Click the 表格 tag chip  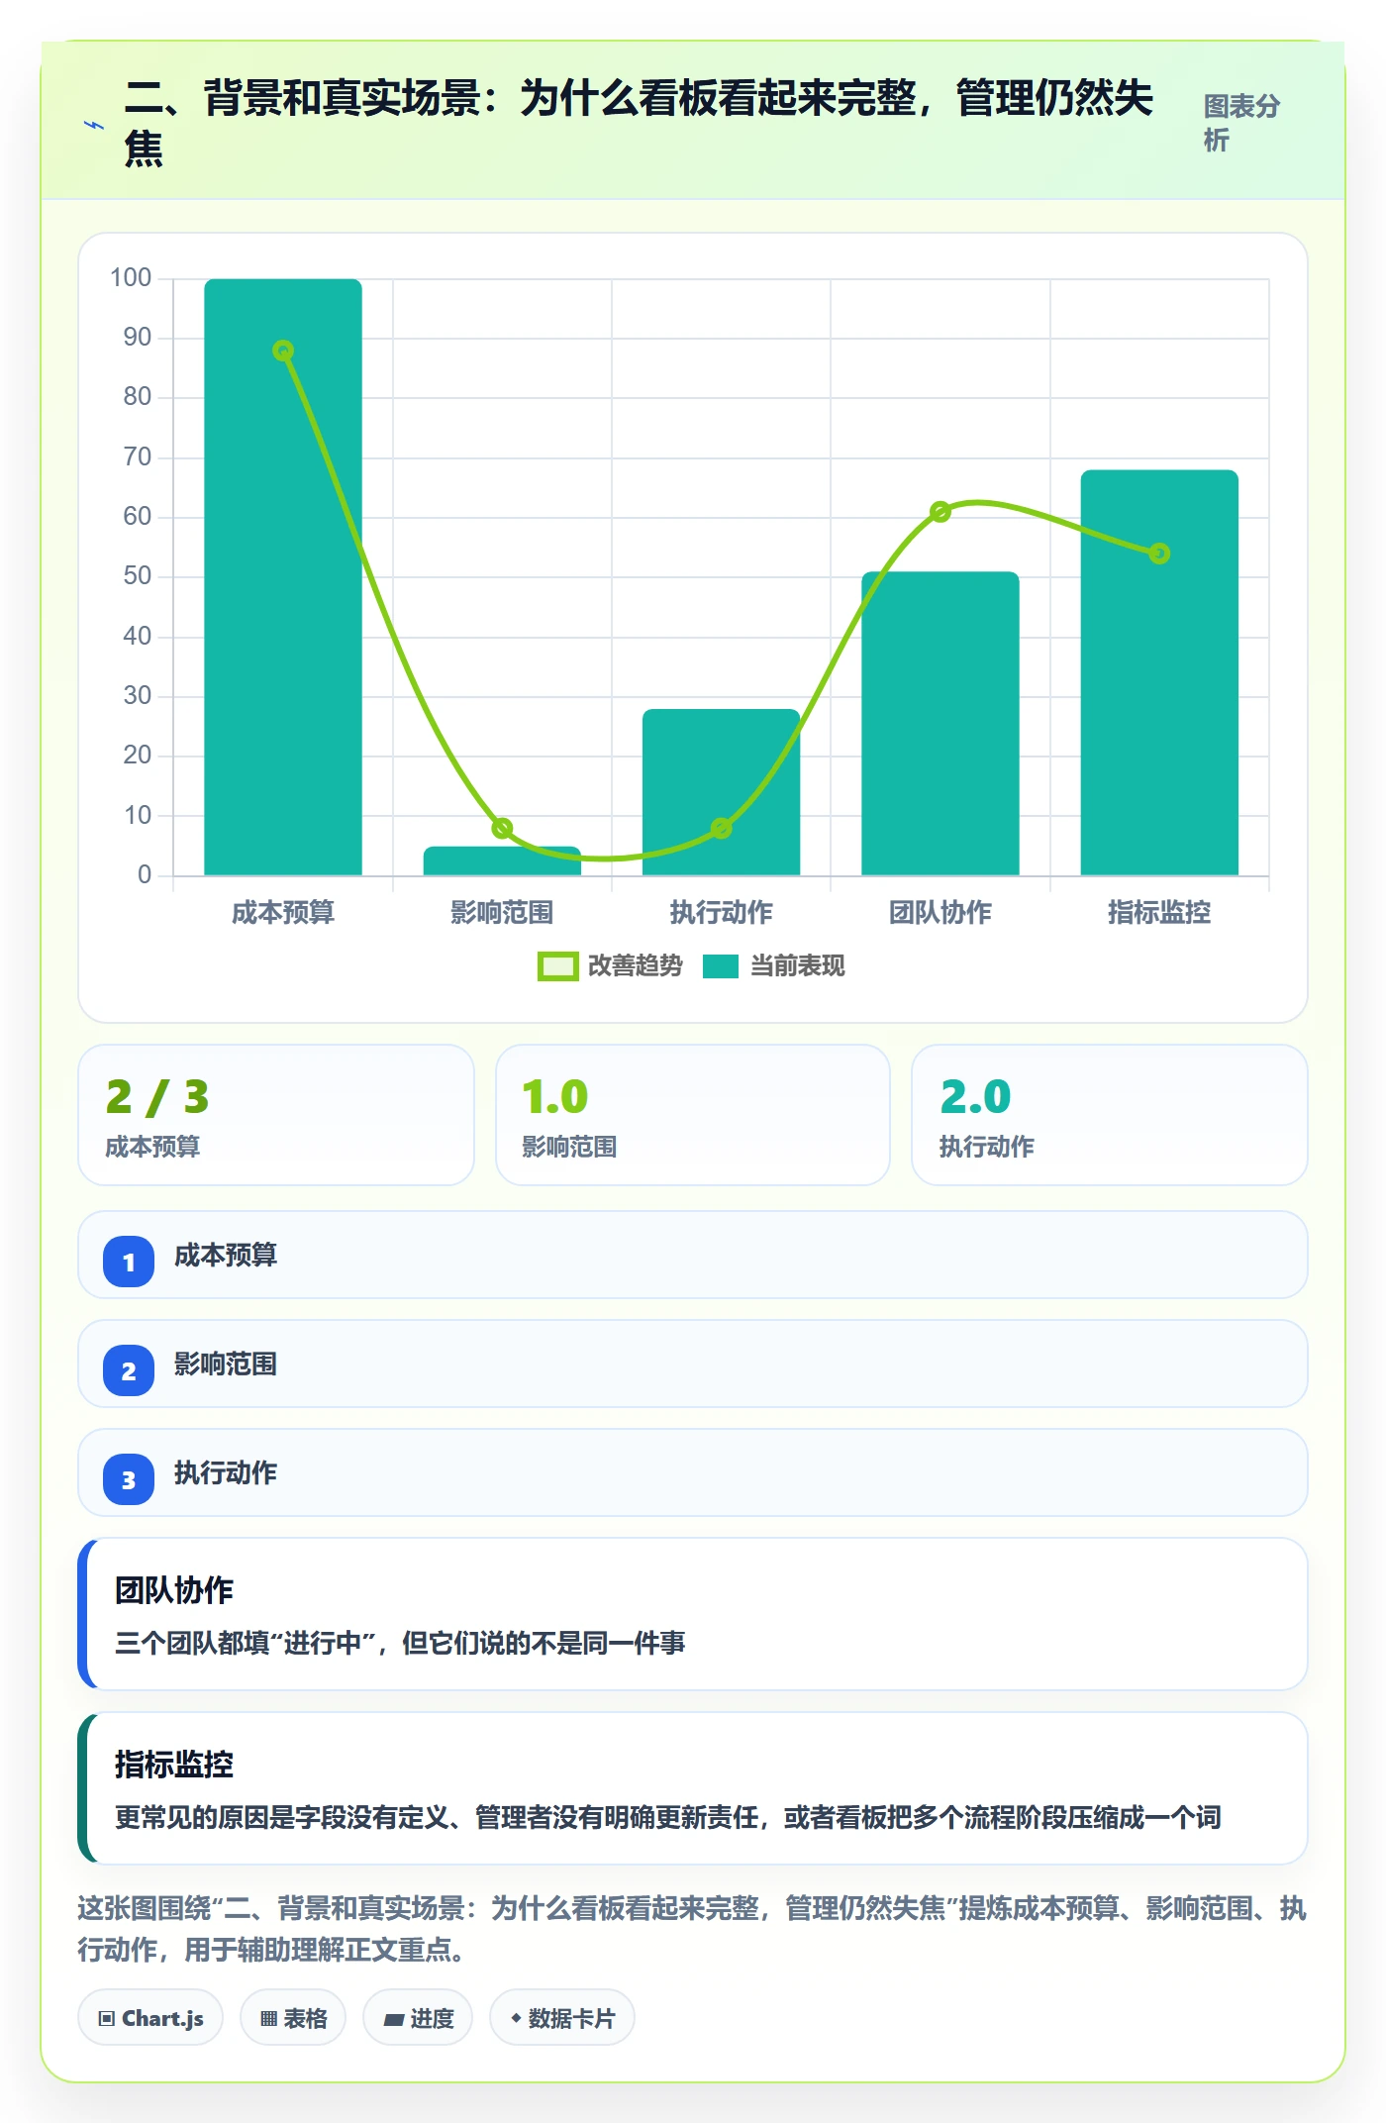(293, 2018)
